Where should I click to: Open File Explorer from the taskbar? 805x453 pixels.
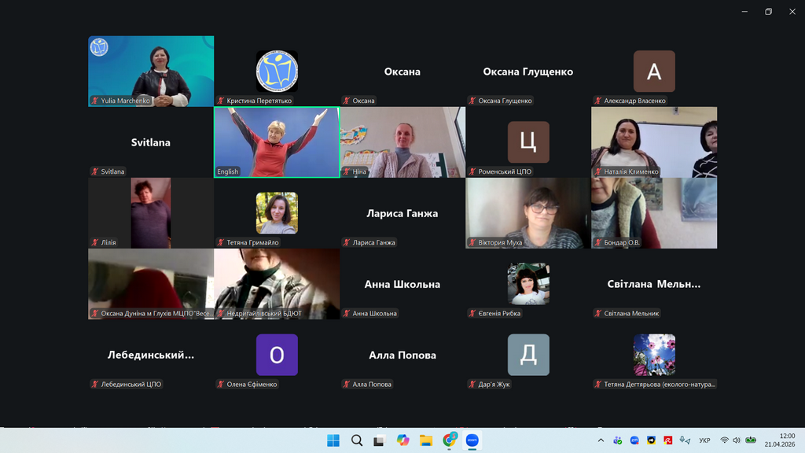click(426, 440)
